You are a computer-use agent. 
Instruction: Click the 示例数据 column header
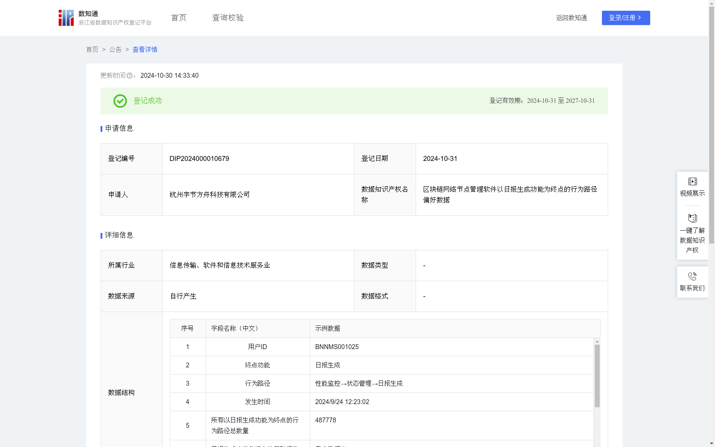click(x=455, y=329)
